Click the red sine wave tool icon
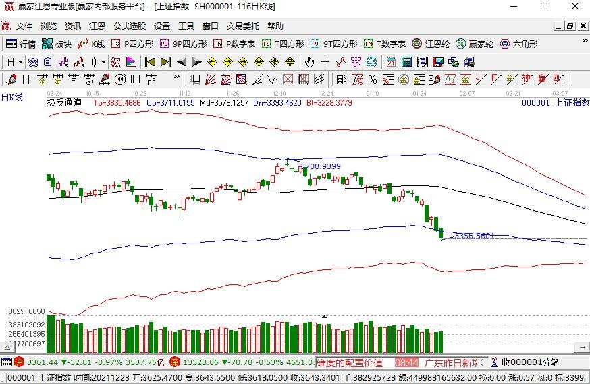Screen dimensions: 590x384 pyautogui.click(x=450, y=79)
